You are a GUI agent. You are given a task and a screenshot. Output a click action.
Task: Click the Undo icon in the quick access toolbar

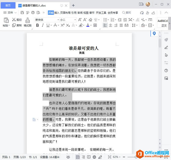[27, 12]
